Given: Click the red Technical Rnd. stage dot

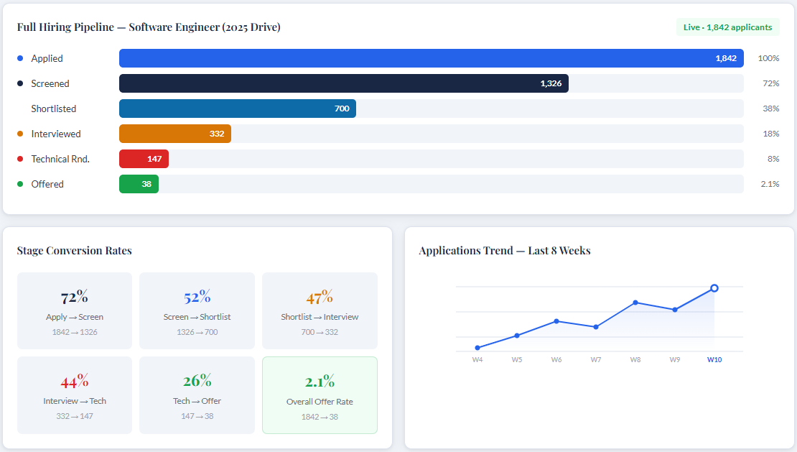Looking at the screenshot, I should pos(20,159).
